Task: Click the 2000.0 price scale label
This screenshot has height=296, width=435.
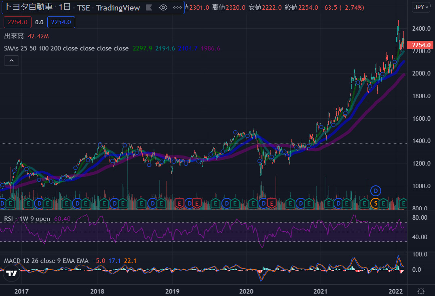Action: click(x=421, y=73)
